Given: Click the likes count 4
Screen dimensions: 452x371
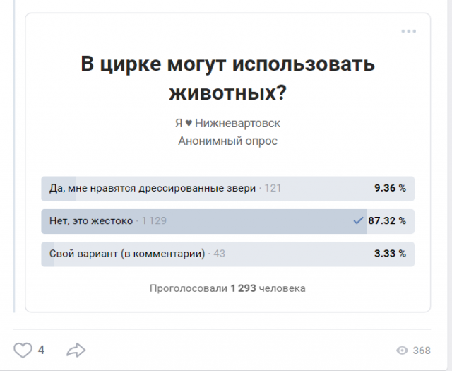Looking at the screenshot, I should click(x=41, y=351).
